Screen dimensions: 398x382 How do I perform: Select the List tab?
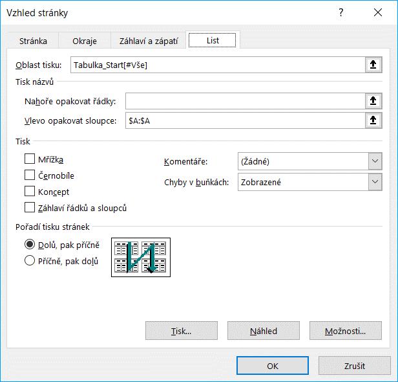[213, 40]
